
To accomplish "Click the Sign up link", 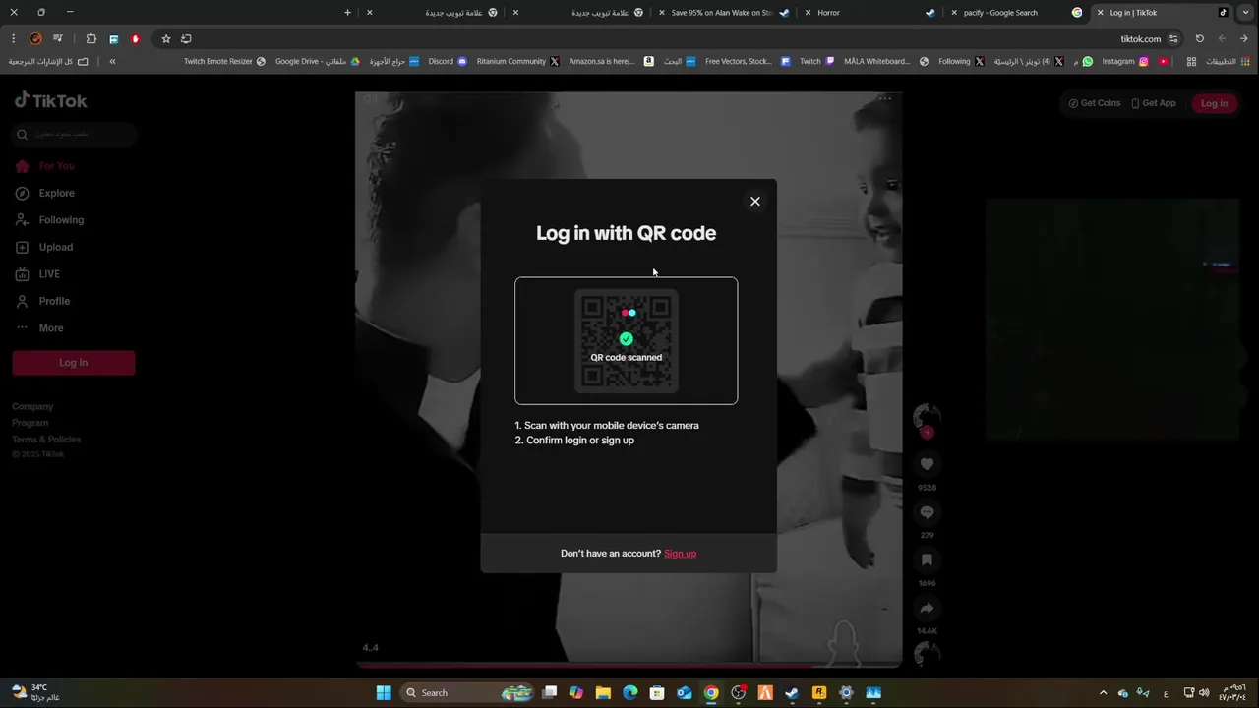I will click(680, 554).
